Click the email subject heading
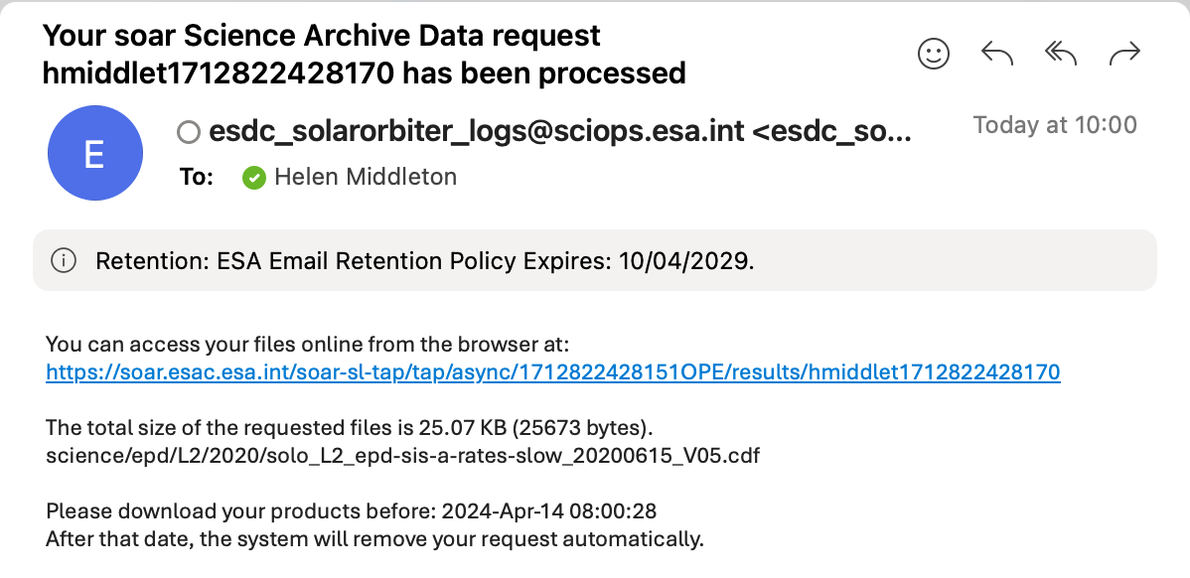Viewport: 1190px width, 578px height. tap(364, 54)
